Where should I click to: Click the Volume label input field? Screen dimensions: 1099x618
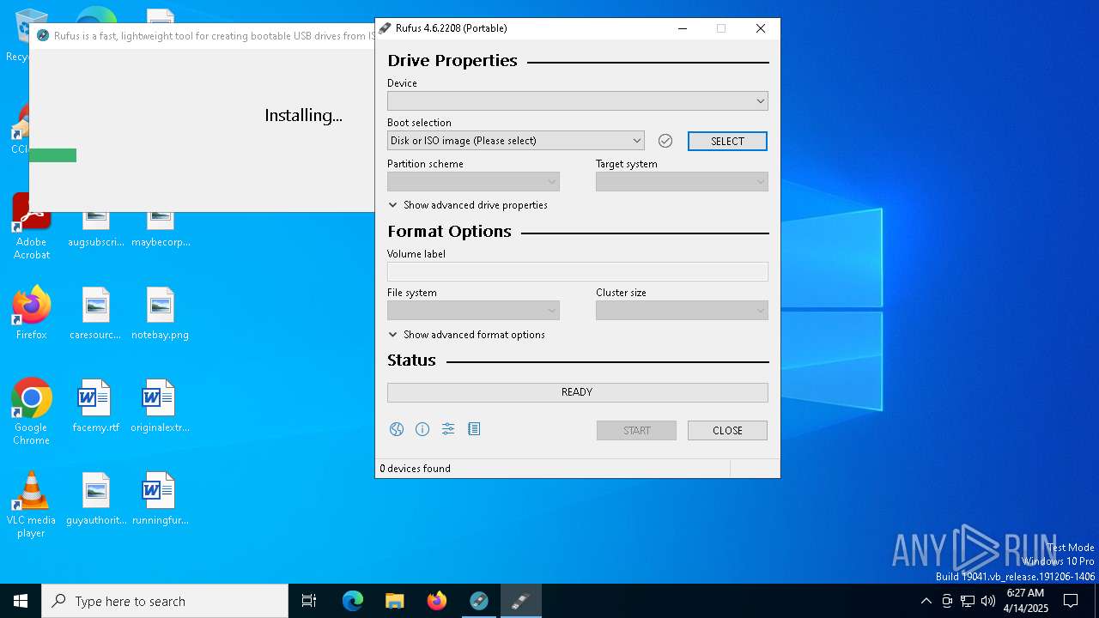[x=578, y=271]
